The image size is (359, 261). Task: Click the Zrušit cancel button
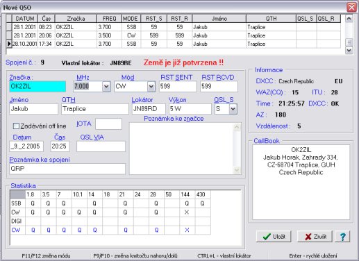315,237
